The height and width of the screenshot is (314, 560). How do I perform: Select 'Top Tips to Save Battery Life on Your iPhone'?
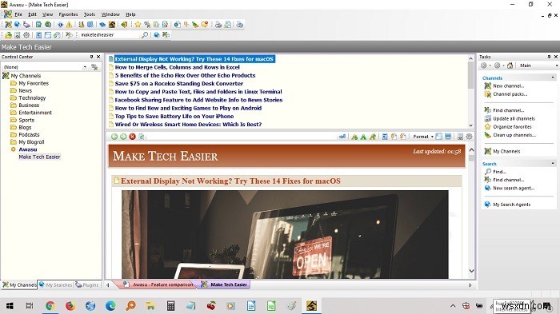click(x=174, y=117)
